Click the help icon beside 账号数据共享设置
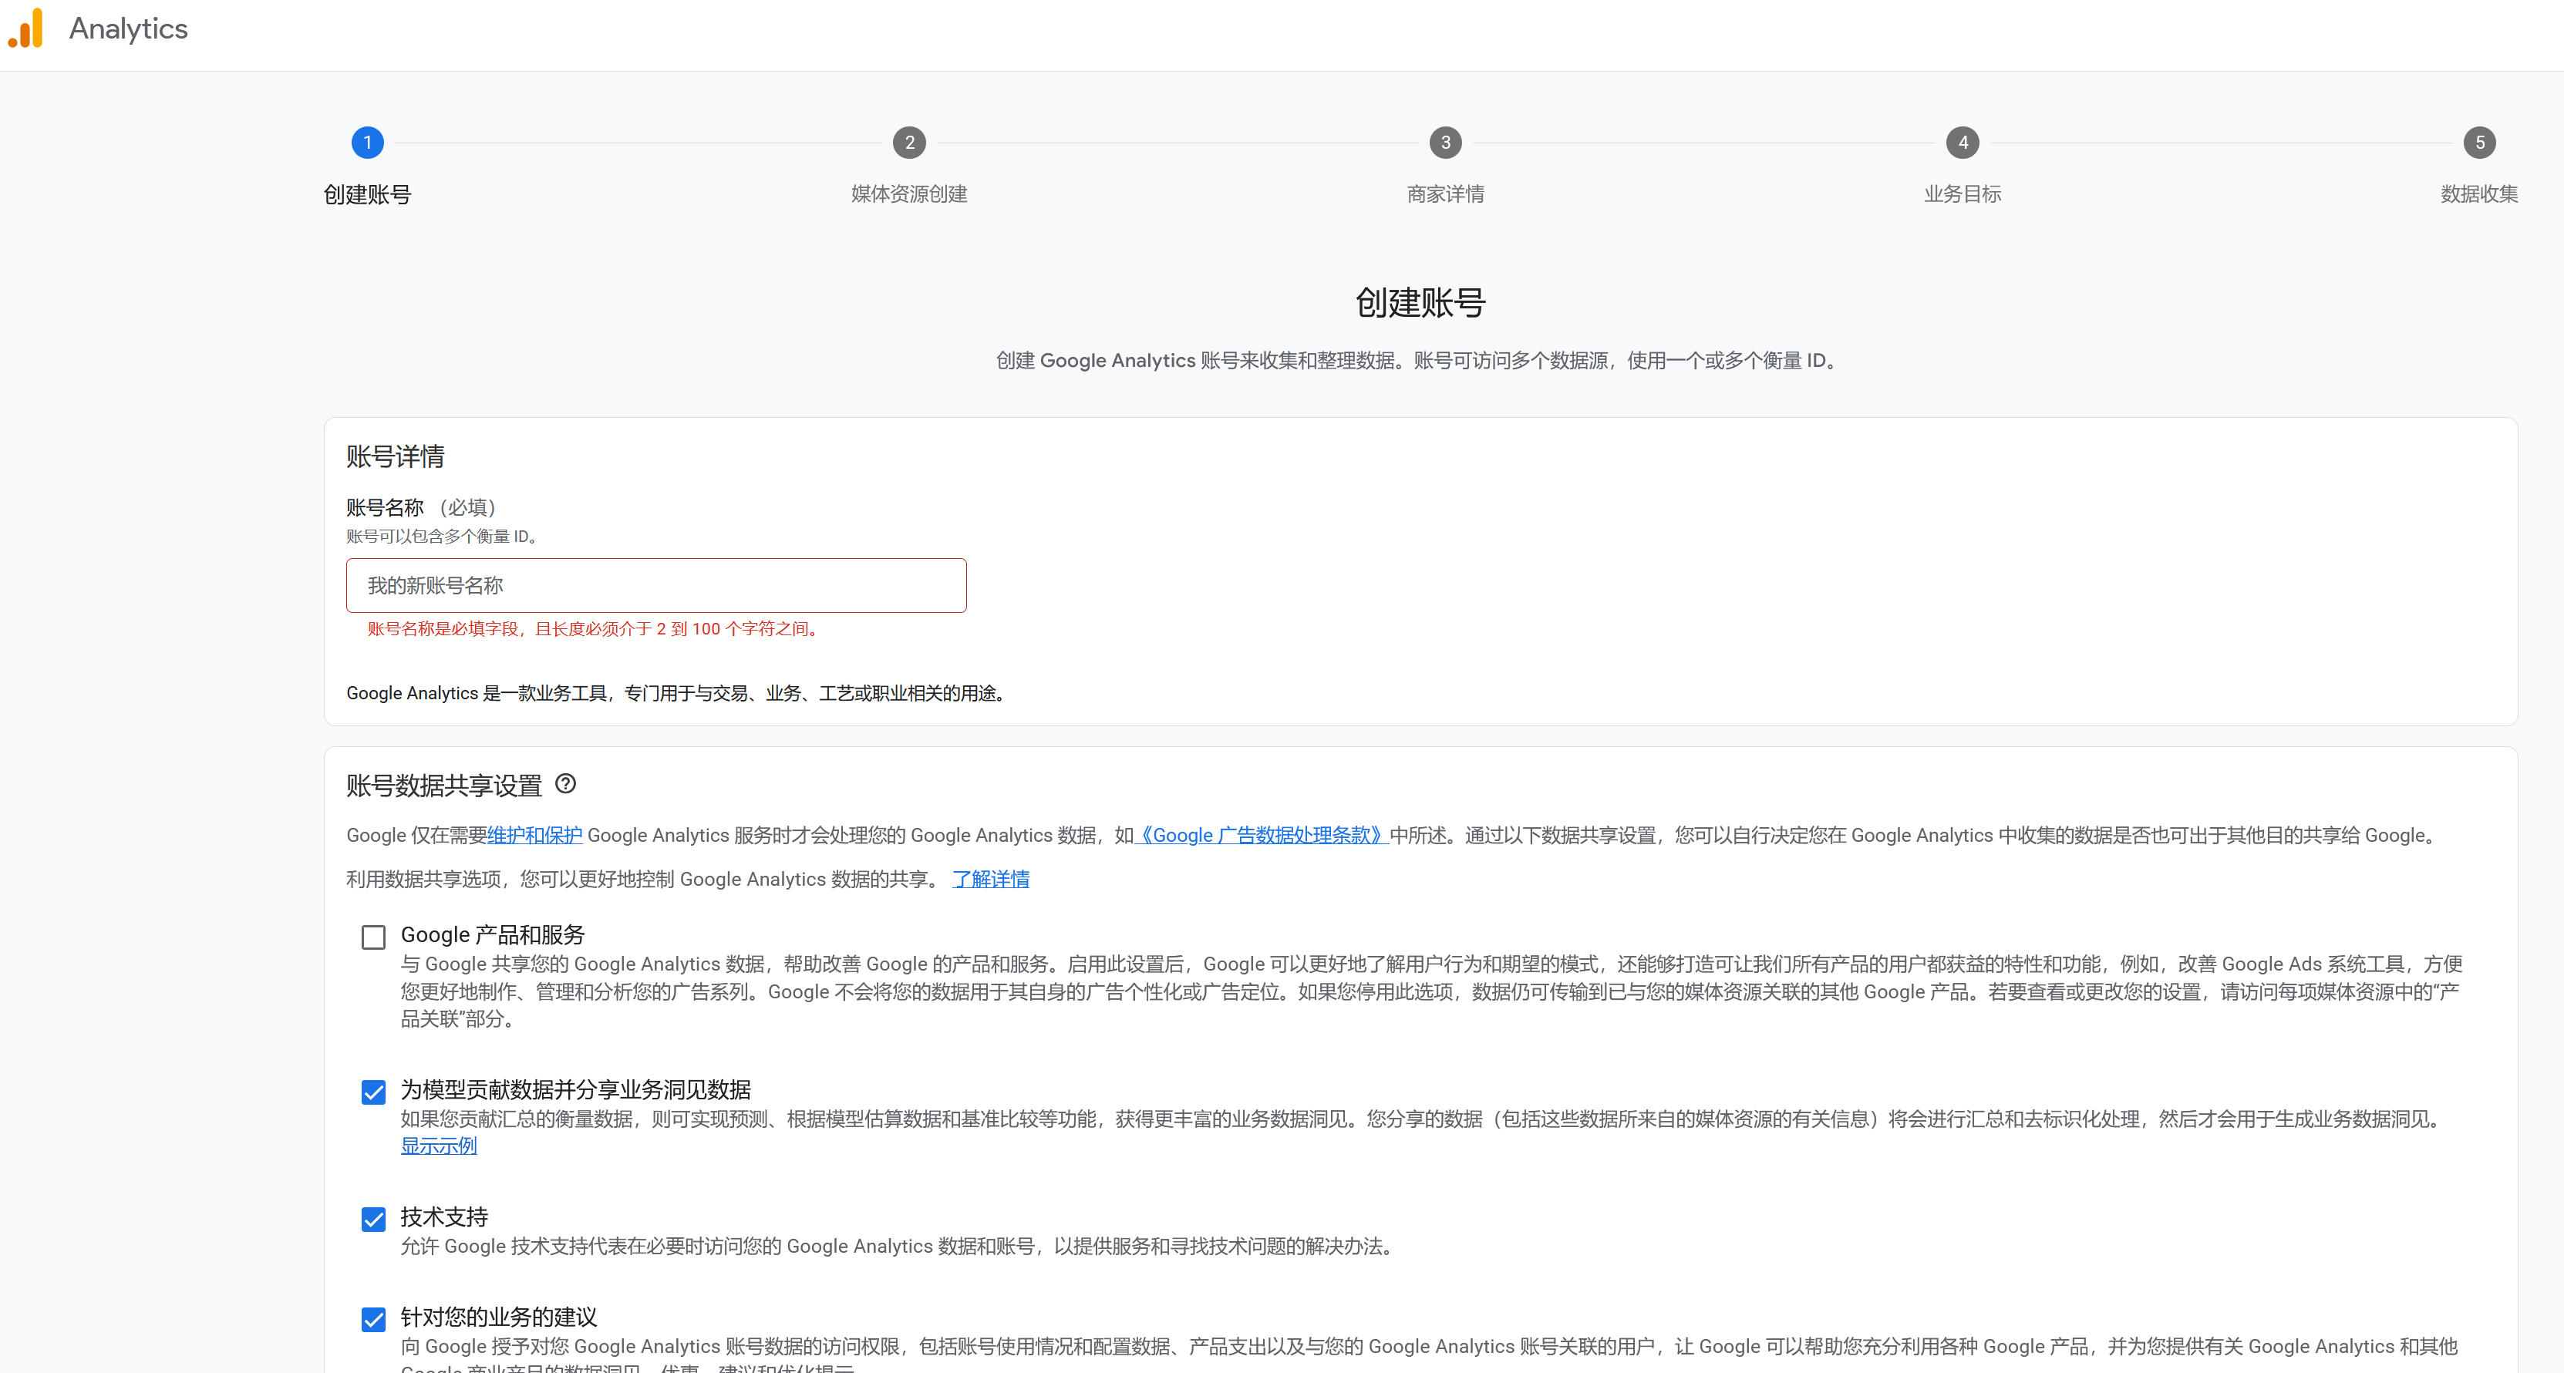This screenshot has height=1373, width=2564. [565, 784]
